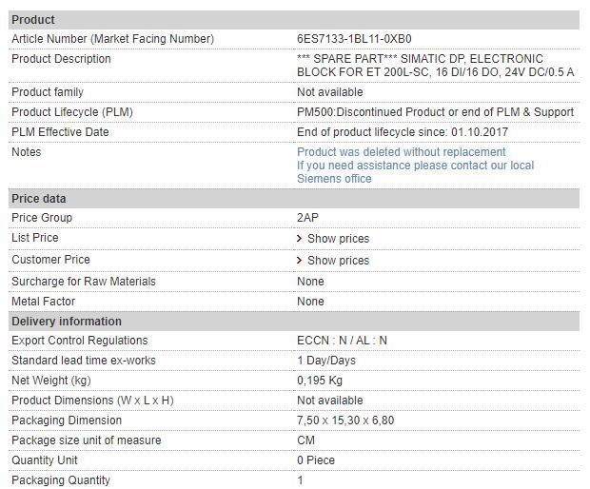Click the Delivery information section header
This screenshot has height=489, width=590.
67,322
